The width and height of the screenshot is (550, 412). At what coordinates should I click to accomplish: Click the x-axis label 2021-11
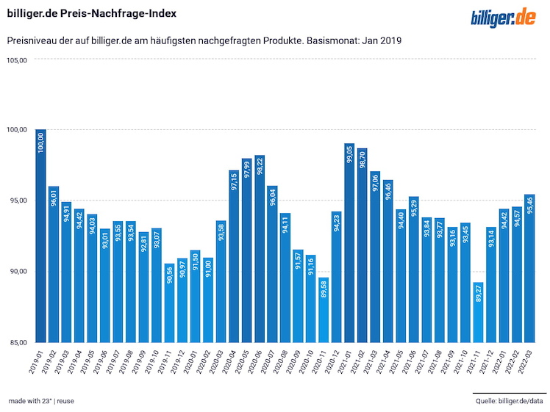474,361
